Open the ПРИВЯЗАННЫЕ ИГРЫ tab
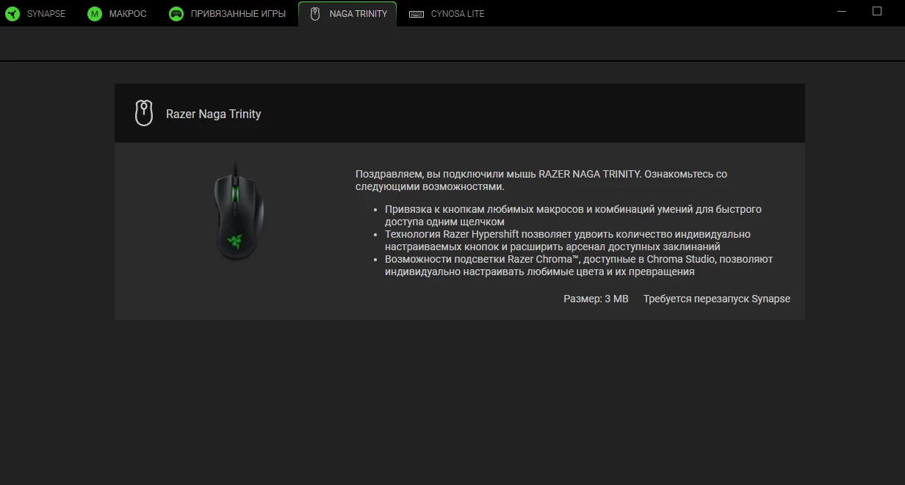This screenshot has height=485, width=905. click(227, 14)
